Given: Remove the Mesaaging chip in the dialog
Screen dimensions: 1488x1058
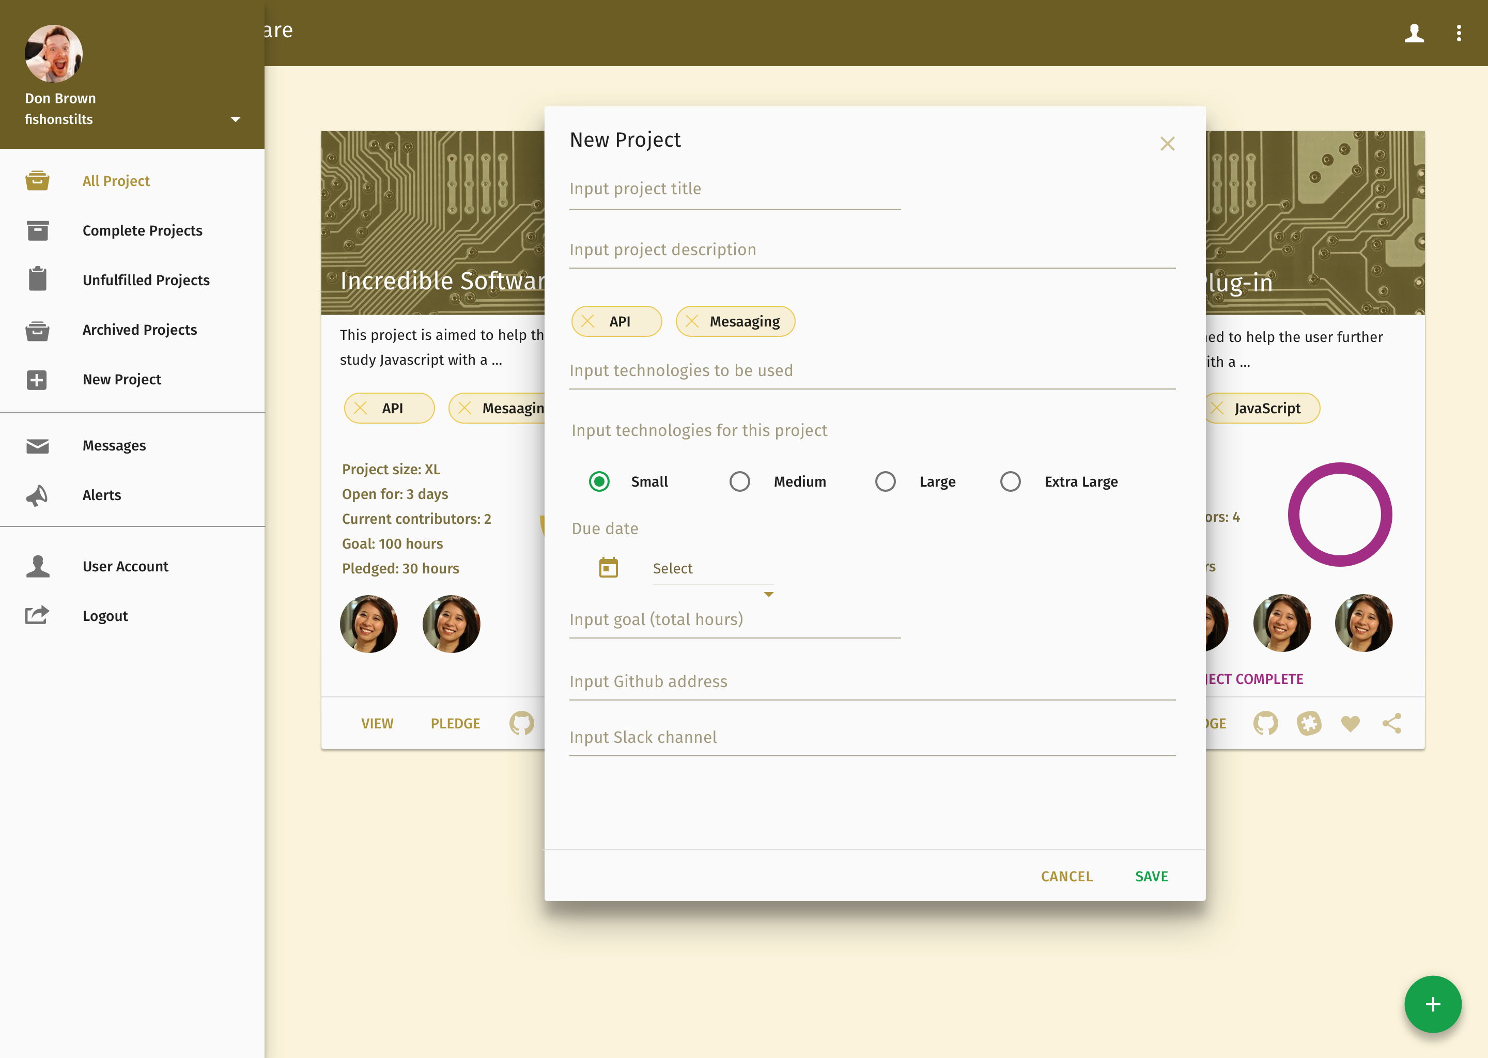Looking at the screenshot, I should [x=692, y=321].
